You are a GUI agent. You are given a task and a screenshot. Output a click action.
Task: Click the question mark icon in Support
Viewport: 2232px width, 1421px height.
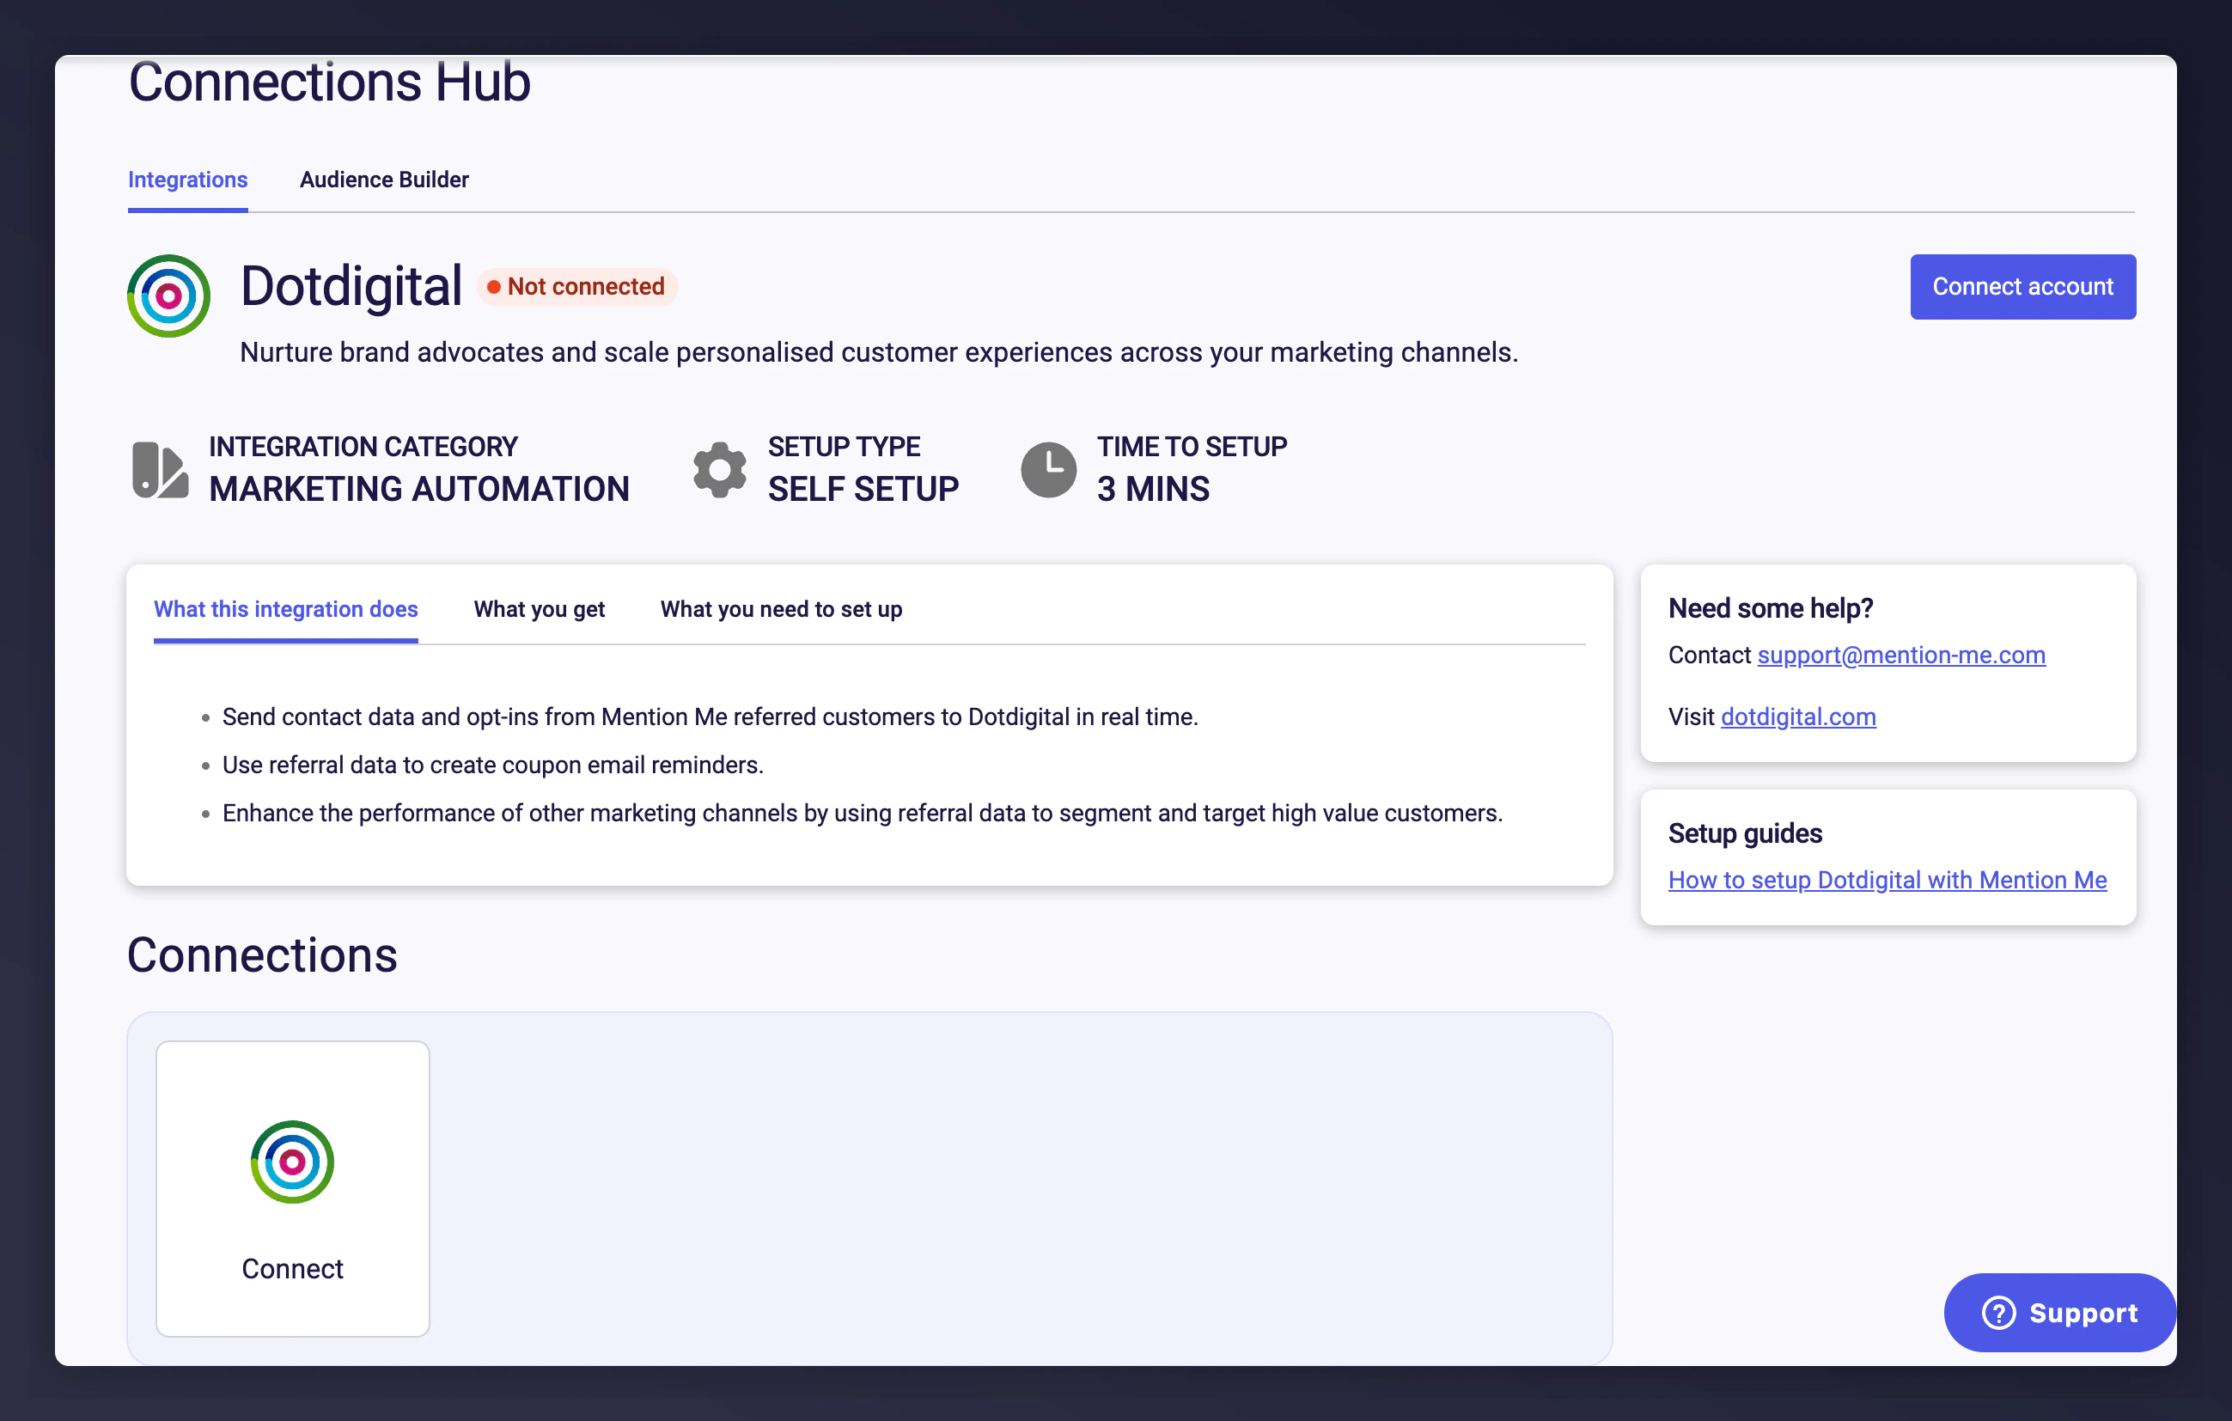tap(1998, 1313)
